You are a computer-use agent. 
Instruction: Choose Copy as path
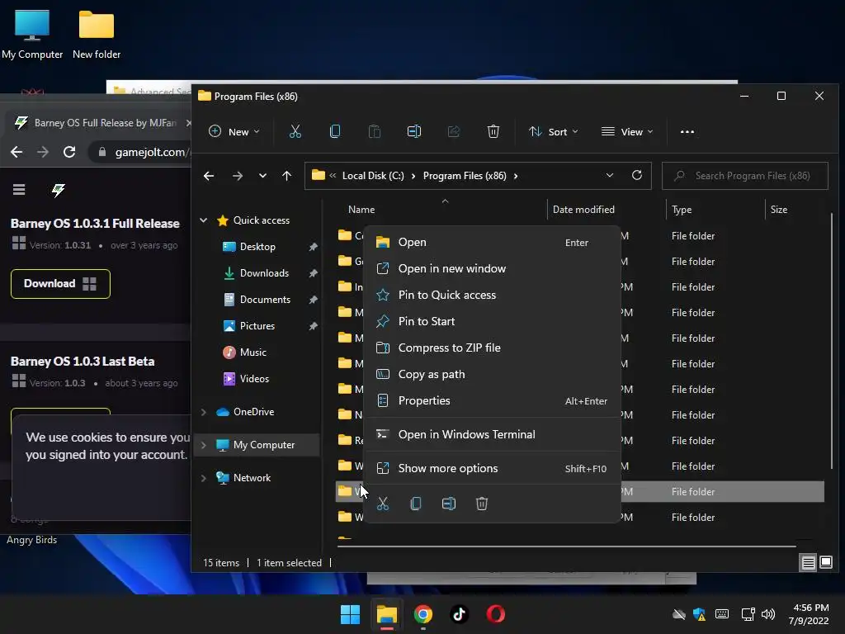[492, 374]
